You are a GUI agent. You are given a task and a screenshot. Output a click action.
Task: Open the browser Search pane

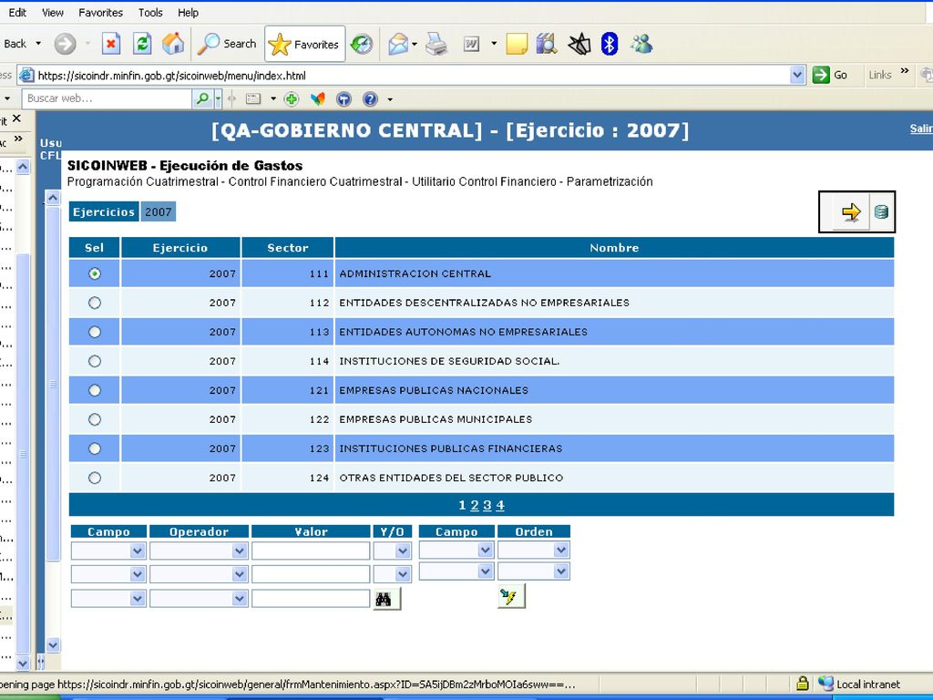click(x=227, y=44)
